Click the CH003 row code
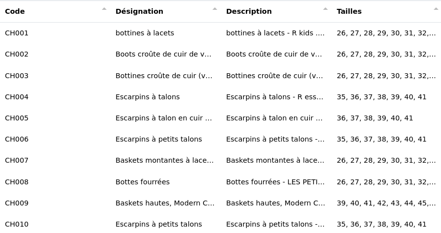 [17, 76]
